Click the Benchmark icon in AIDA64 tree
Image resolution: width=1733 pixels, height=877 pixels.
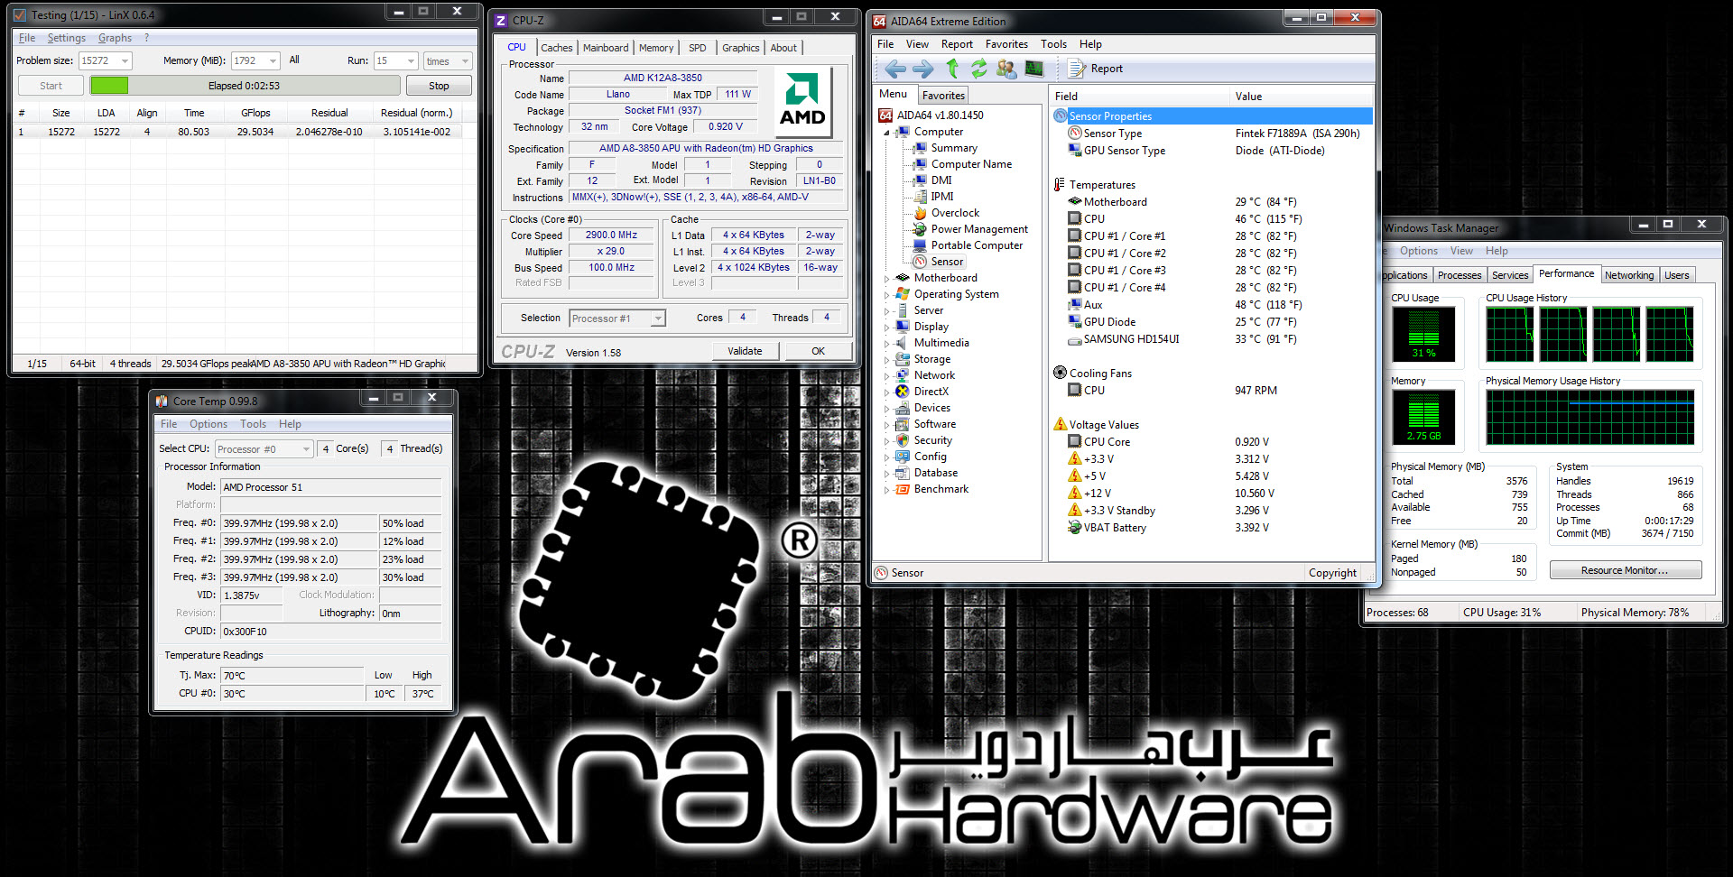coord(902,489)
